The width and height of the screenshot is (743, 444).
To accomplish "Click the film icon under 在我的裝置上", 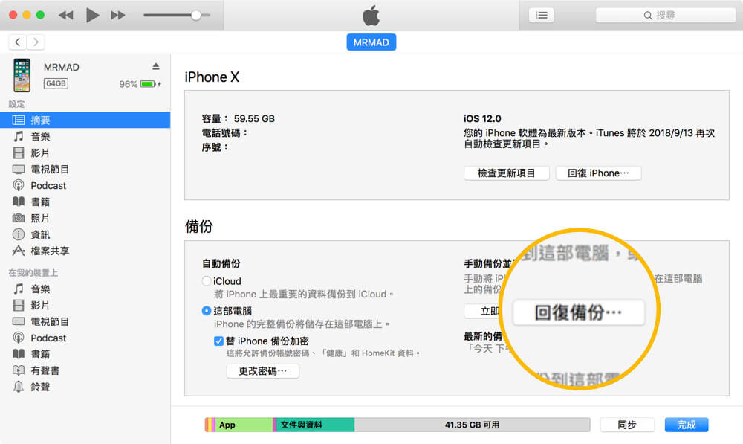I will point(19,305).
